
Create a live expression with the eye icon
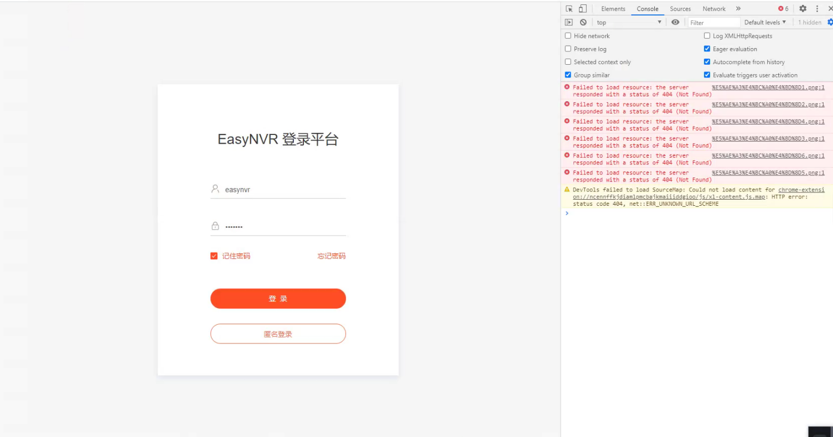[675, 22]
